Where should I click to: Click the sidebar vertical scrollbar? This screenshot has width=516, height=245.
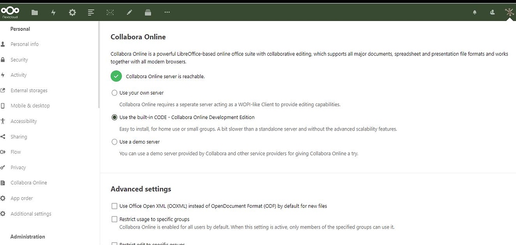tap(98, 65)
